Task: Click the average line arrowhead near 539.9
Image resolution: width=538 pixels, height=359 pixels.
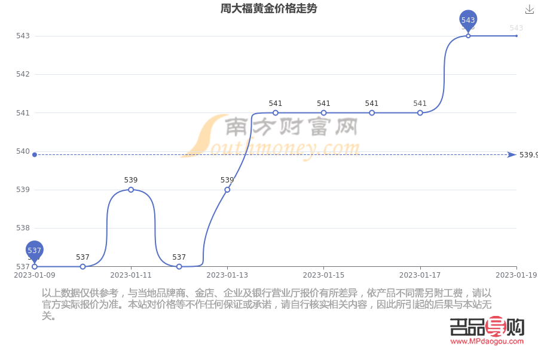Action: point(512,154)
